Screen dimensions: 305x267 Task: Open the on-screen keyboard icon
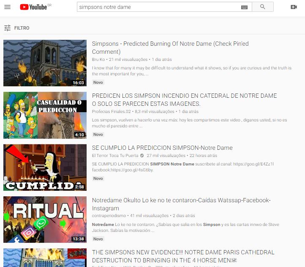(244, 7)
